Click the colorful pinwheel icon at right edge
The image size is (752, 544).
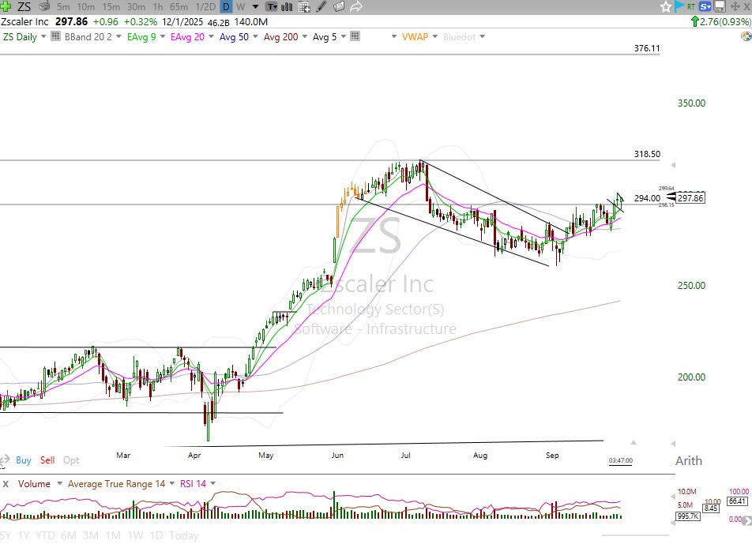[x=746, y=36]
